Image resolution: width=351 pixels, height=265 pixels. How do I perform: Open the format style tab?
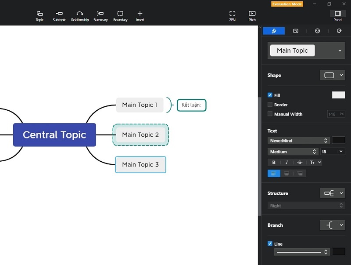[274, 31]
